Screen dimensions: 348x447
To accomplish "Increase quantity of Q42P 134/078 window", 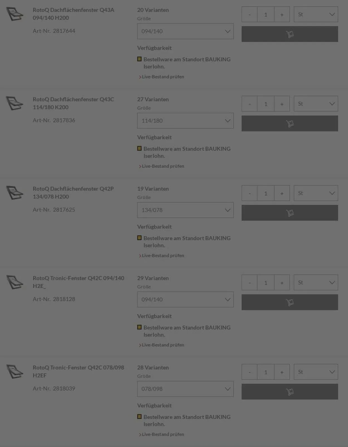I will point(282,193).
